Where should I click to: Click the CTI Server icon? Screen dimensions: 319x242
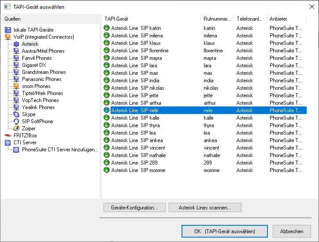[8, 143]
